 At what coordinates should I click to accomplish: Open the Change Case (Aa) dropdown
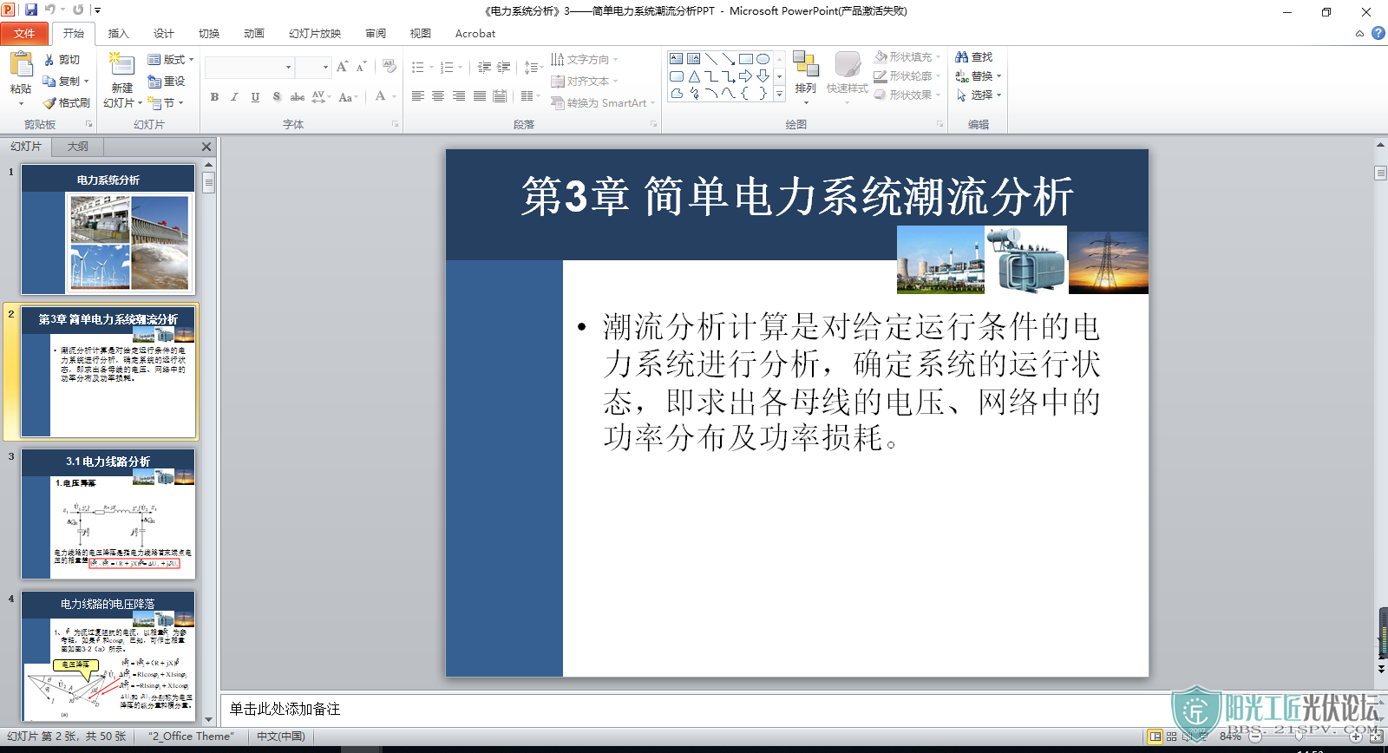[348, 96]
